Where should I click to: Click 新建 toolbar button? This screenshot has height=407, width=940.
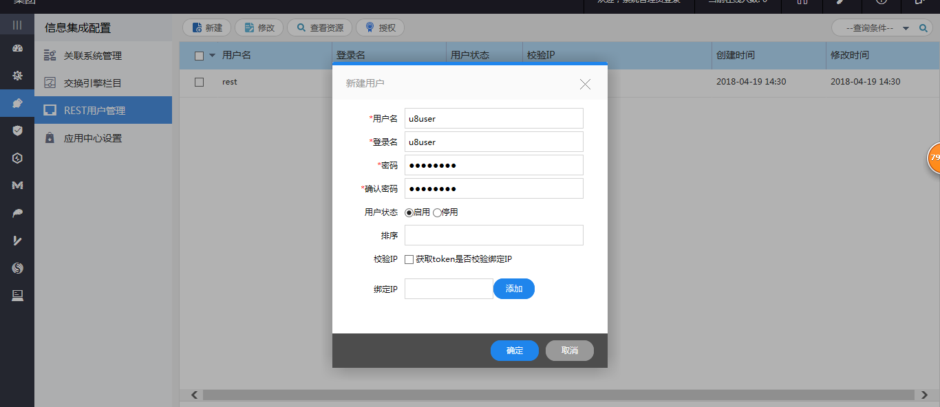pos(207,27)
